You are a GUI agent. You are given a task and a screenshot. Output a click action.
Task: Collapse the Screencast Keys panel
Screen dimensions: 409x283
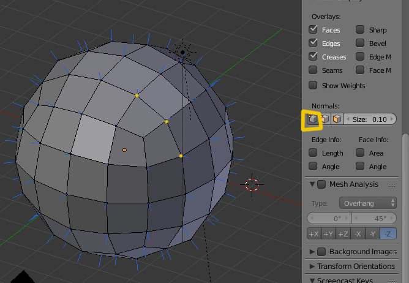tap(312, 281)
